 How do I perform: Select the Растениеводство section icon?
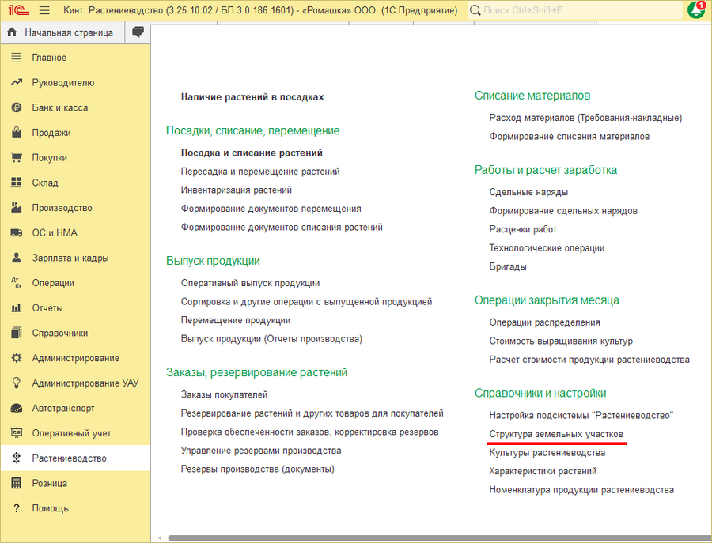coord(17,458)
